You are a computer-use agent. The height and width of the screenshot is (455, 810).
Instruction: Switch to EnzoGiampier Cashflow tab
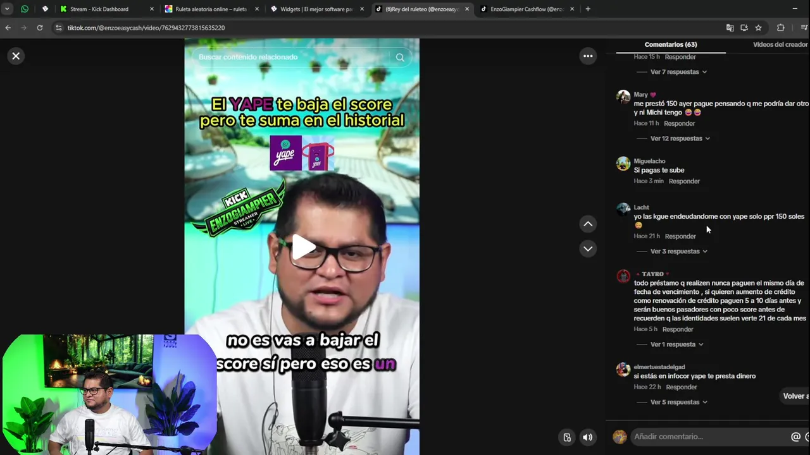pyautogui.click(x=526, y=9)
